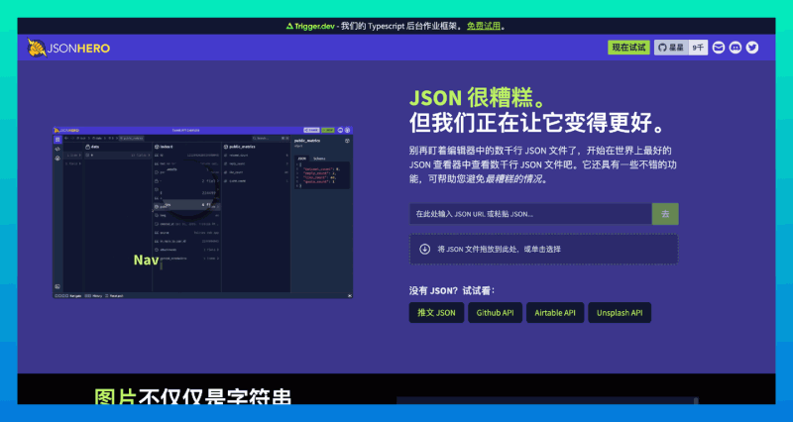Click the 去 submit button
Screen dimensions: 793x422
(x=665, y=214)
